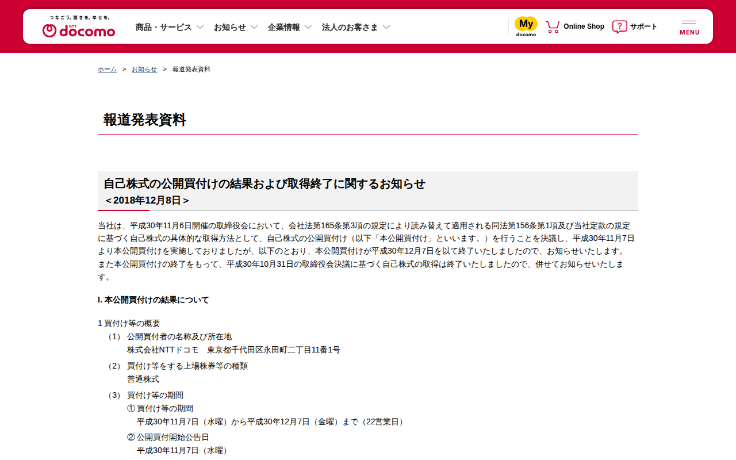Click the 報道発表資料 breadcrumb text
The width and height of the screenshot is (736, 460).
191,69
